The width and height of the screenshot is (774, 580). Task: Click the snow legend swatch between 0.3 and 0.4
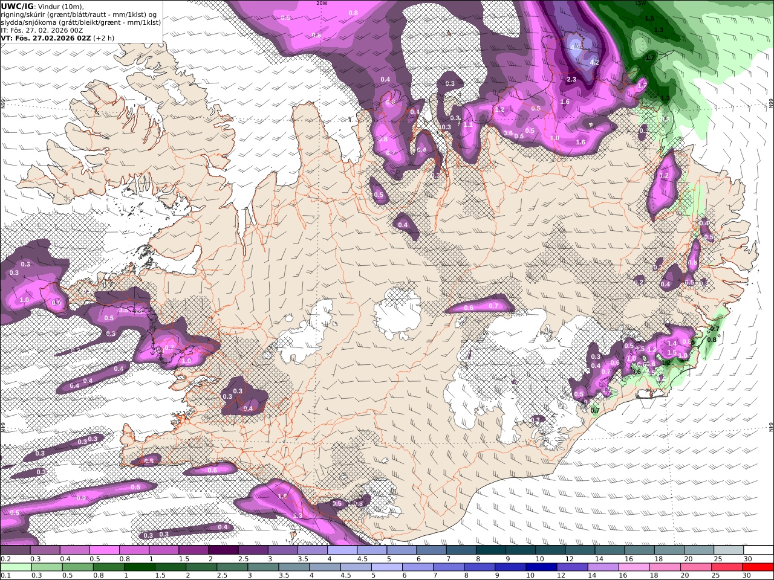pos(45,550)
